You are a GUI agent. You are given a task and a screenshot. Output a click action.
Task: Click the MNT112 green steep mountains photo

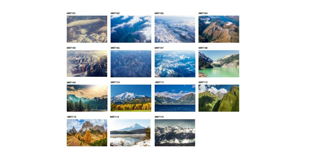[219, 98]
